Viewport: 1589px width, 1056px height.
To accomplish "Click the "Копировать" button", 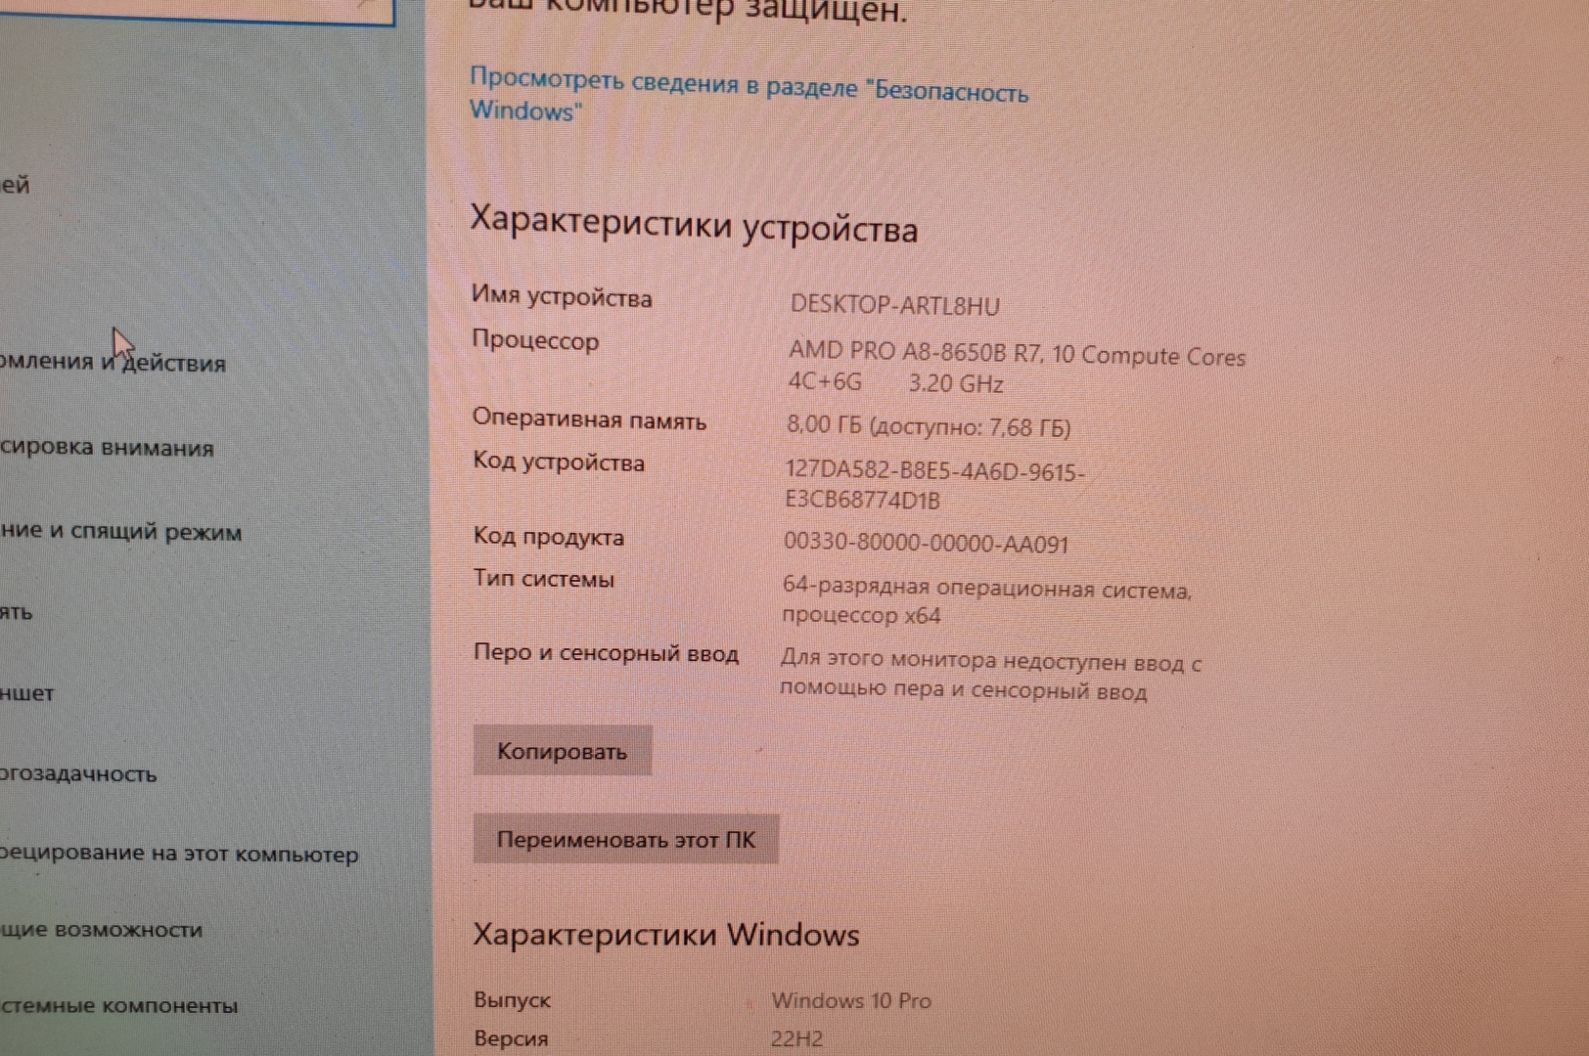I will click(x=562, y=751).
